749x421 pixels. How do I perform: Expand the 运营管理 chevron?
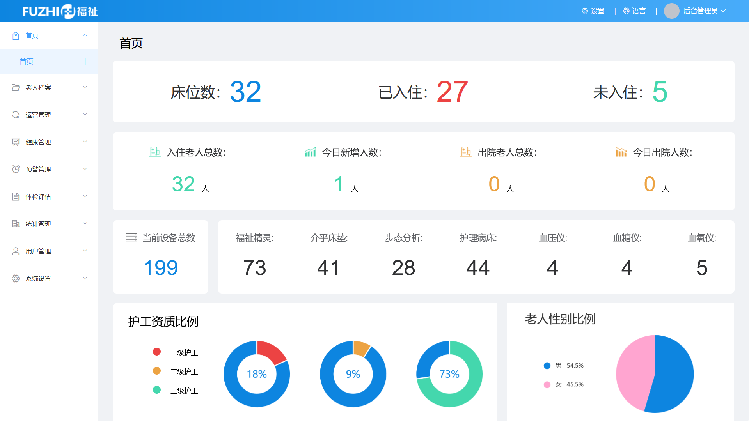(85, 114)
